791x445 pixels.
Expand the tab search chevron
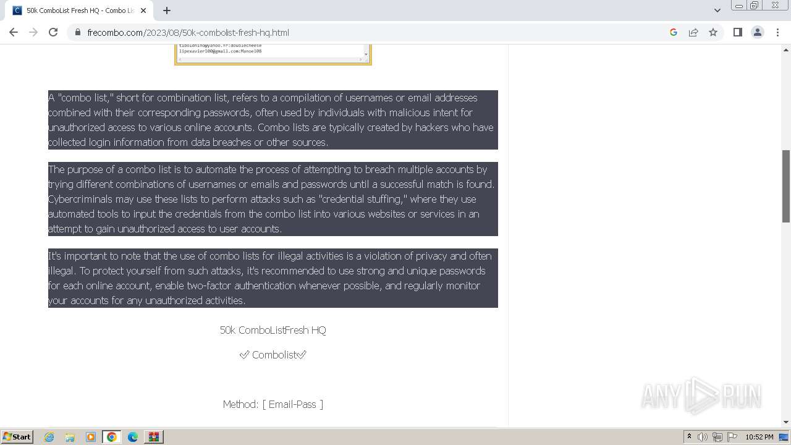[x=717, y=11]
